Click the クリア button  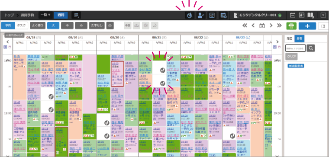(291, 57)
